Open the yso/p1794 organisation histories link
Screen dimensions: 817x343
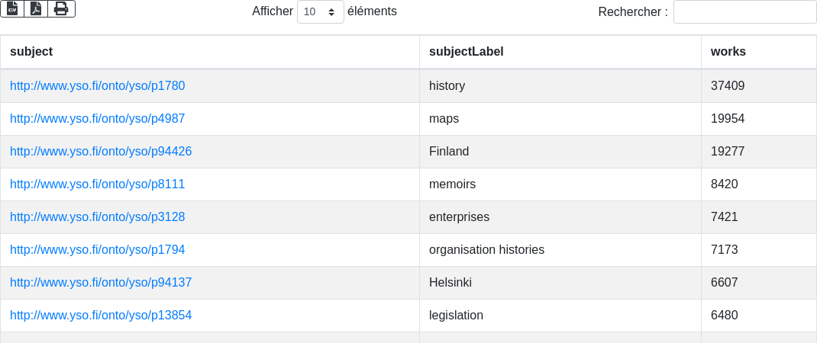point(98,249)
